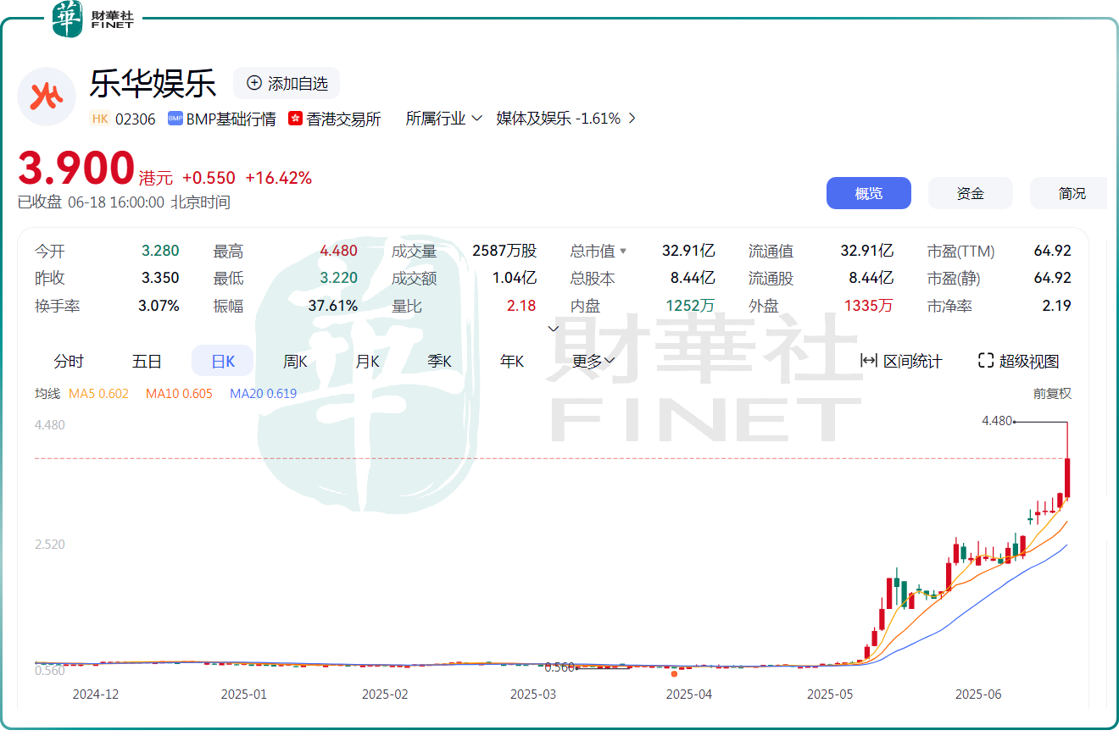Click the plus icon in 添加自选
The image size is (1119, 747).
254,83
